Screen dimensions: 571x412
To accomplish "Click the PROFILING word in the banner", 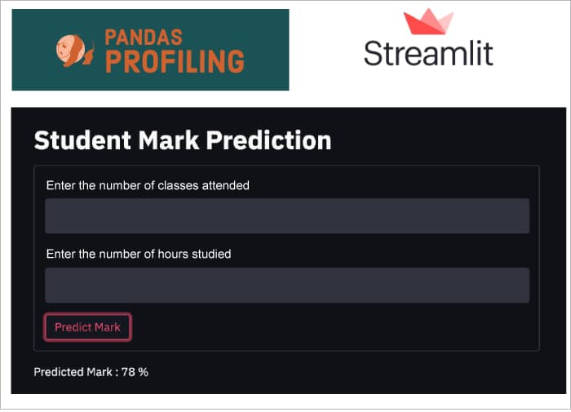I will pos(174,61).
